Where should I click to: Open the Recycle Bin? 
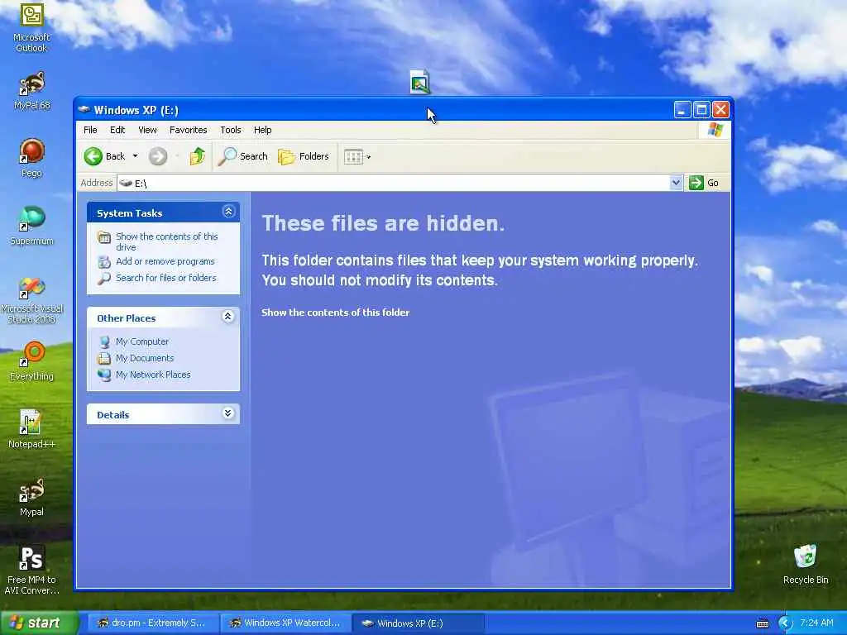coord(806,564)
